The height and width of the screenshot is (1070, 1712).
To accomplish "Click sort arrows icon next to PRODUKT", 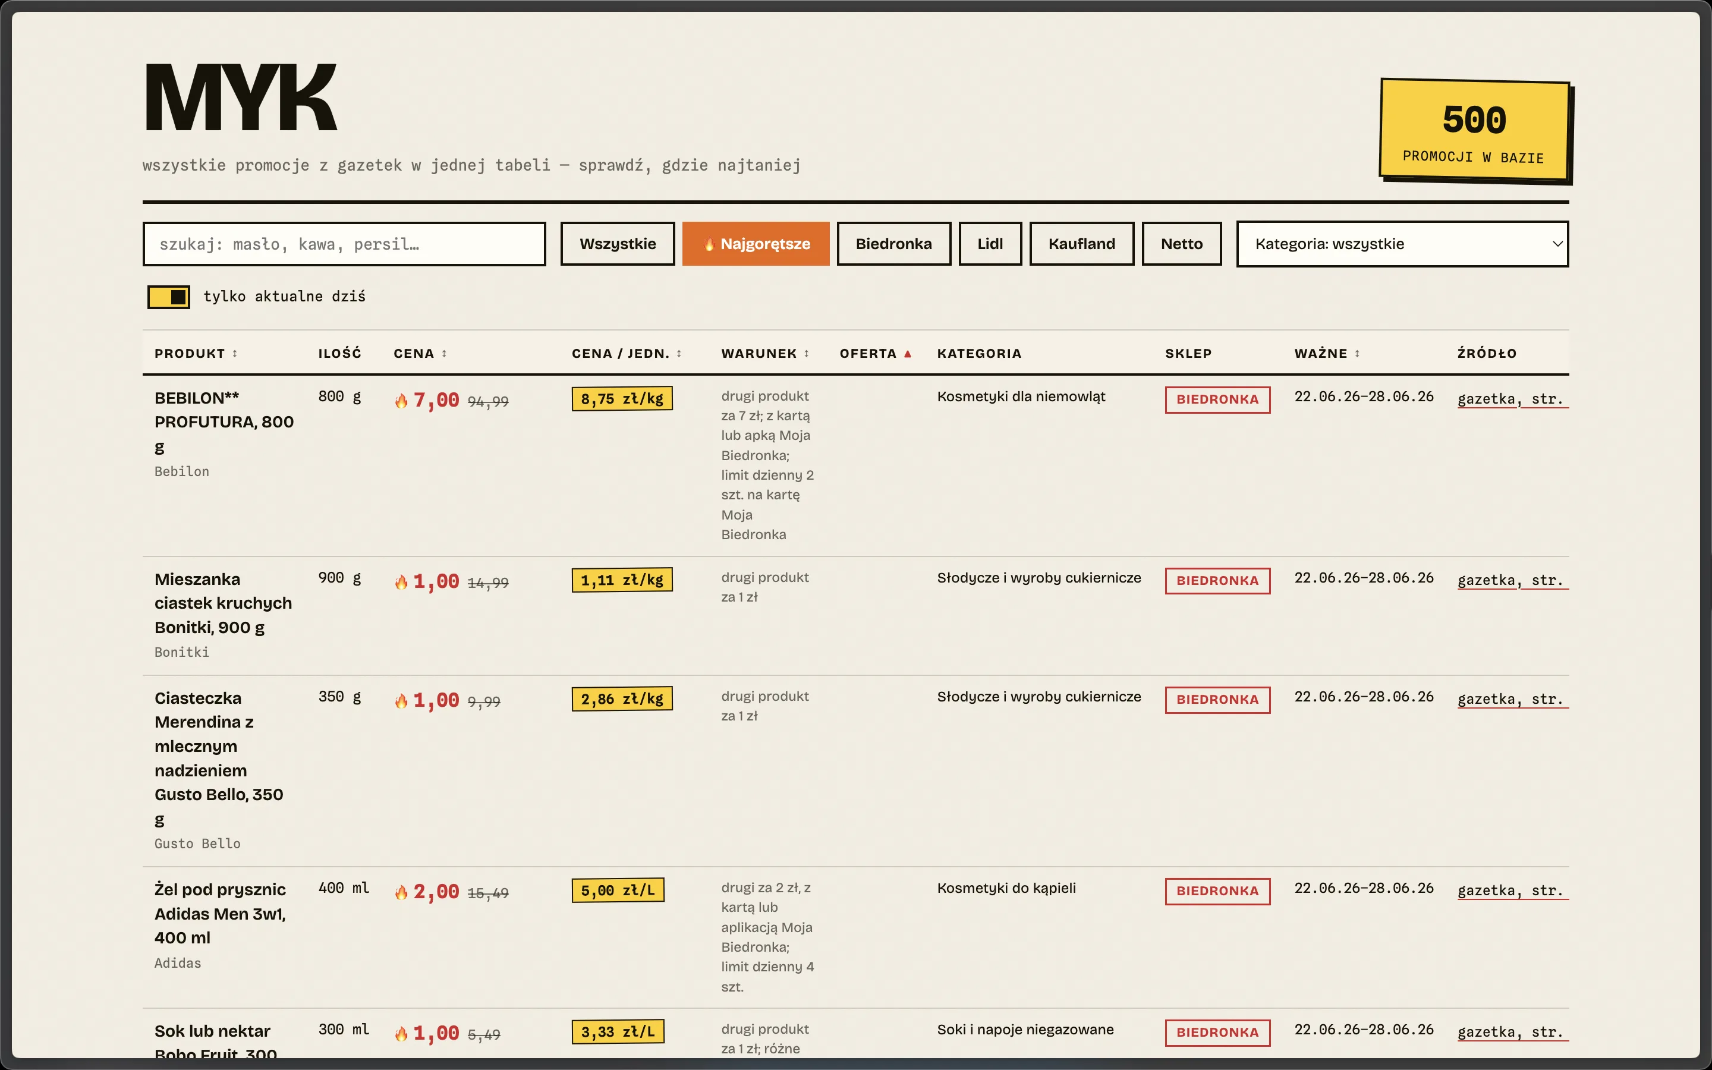I will click(x=235, y=353).
